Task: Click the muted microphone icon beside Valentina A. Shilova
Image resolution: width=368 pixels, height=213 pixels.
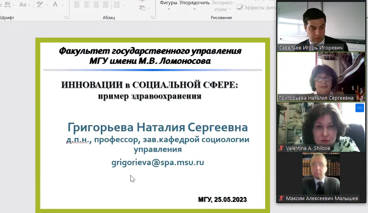Action: [x=281, y=148]
